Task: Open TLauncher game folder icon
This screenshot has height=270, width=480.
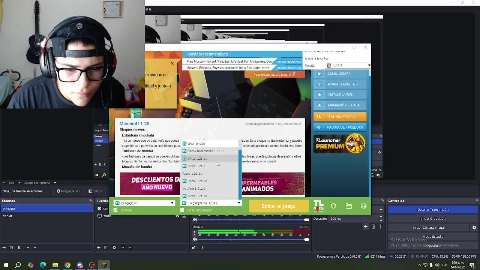Action: (x=349, y=206)
